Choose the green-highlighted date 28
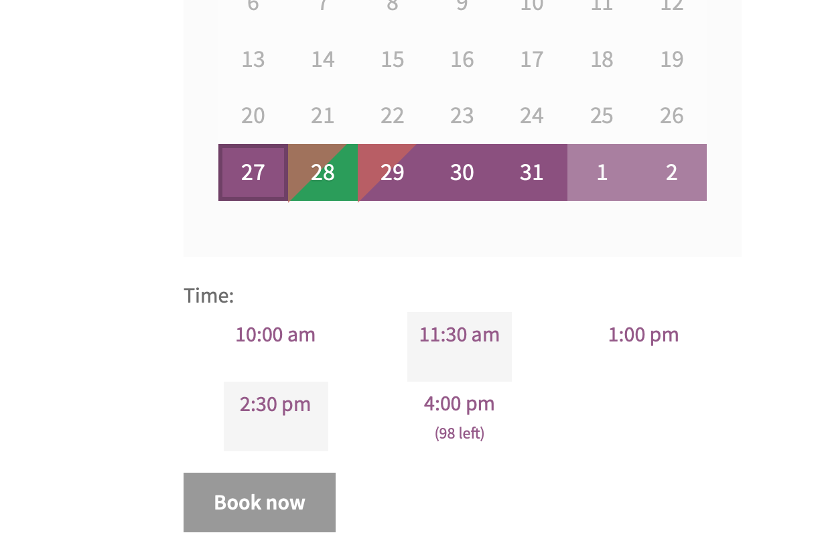 323,172
